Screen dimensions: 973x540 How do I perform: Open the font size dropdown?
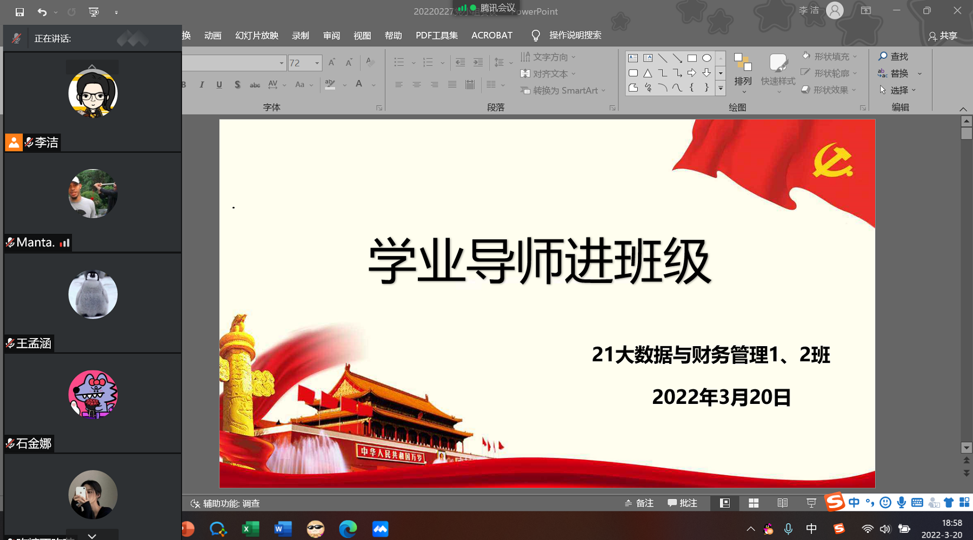tap(317, 63)
